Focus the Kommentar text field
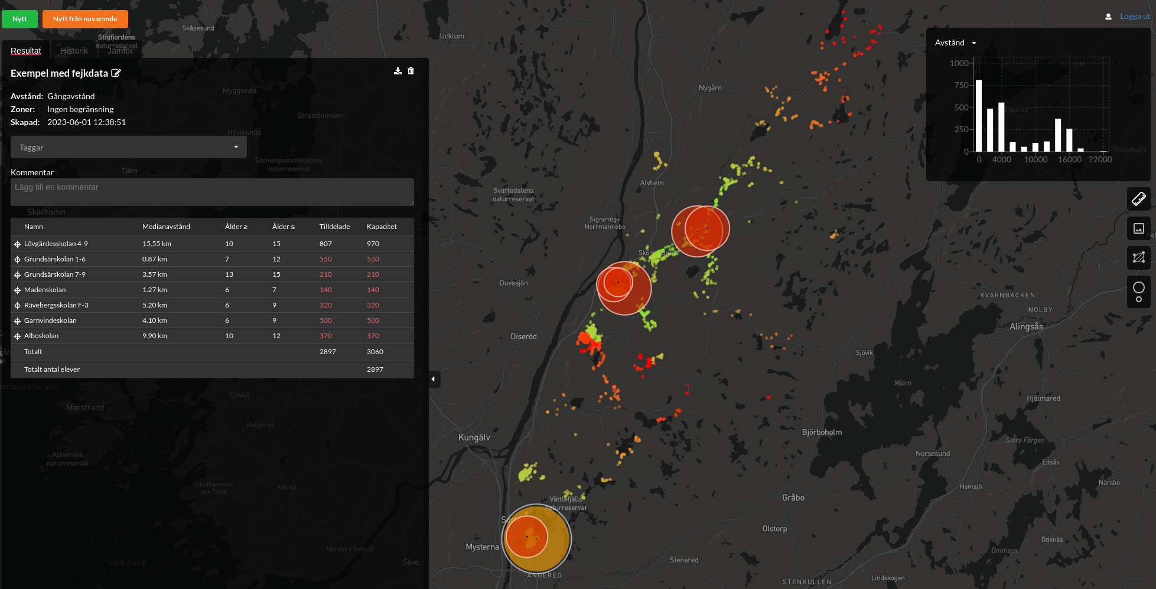 pyautogui.click(x=212, y=192)
